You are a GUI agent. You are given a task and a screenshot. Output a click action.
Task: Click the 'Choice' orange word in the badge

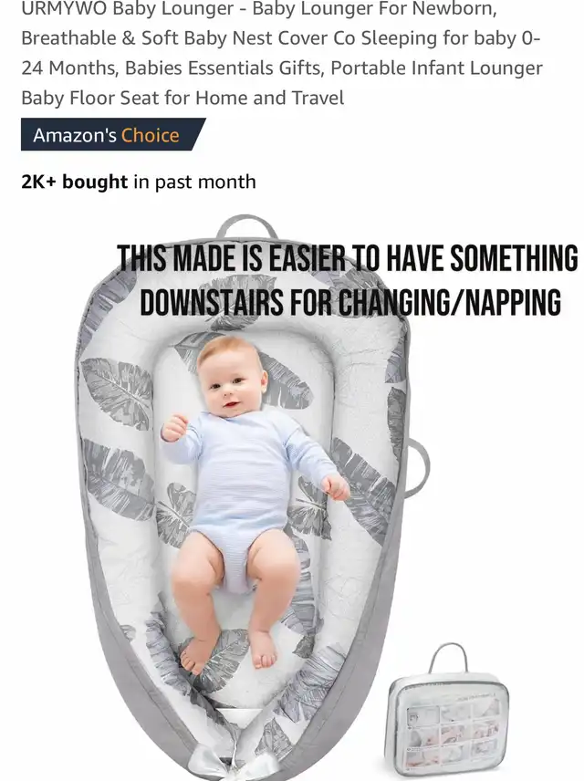150,135
